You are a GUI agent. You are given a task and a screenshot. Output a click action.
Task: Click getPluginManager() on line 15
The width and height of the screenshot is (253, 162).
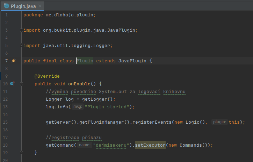click(x=104, y=122)
